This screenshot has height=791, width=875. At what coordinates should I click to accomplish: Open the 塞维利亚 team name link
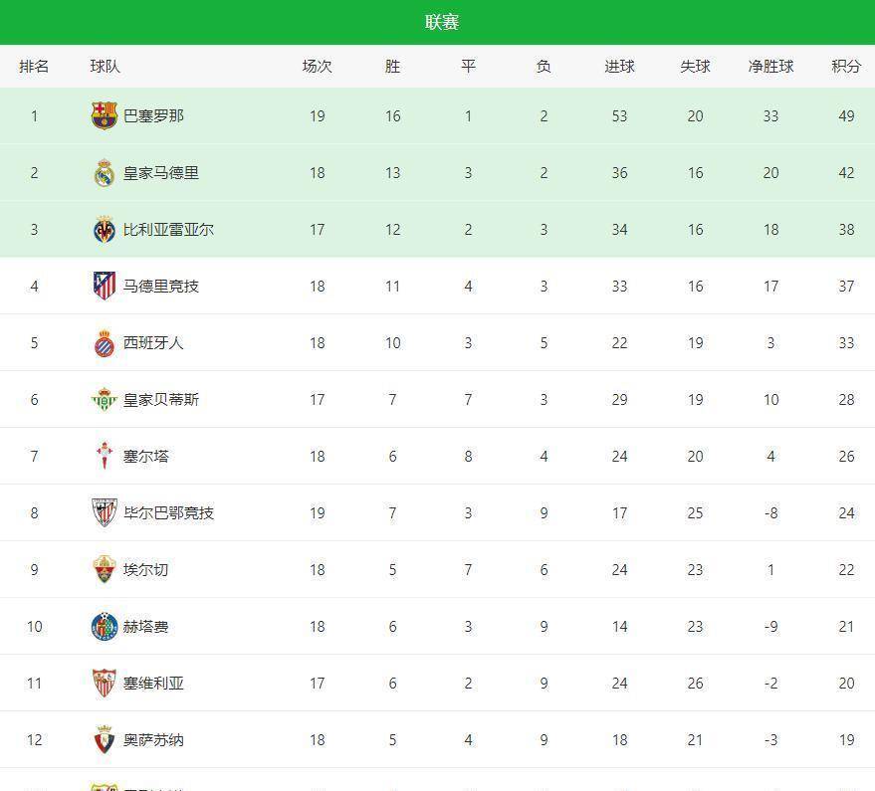click(x=153, y=684)
